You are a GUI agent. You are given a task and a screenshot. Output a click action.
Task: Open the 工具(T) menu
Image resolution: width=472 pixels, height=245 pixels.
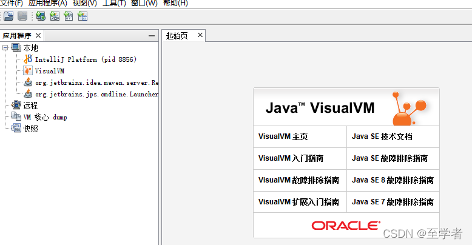point(114,3)
